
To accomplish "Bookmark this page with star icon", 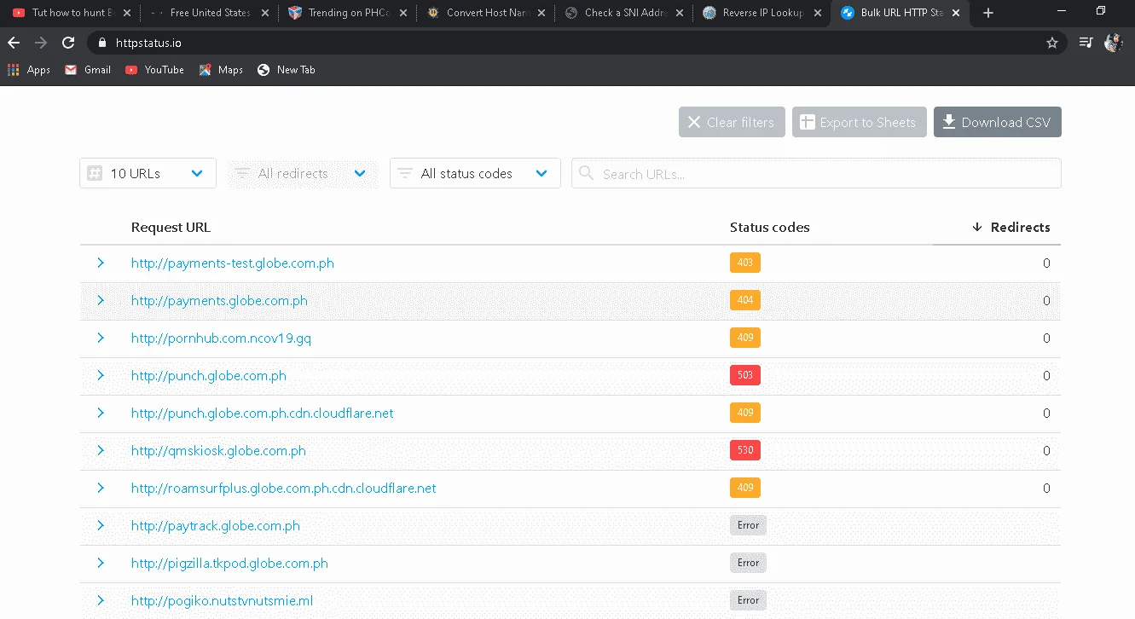I will (1052, 43).
